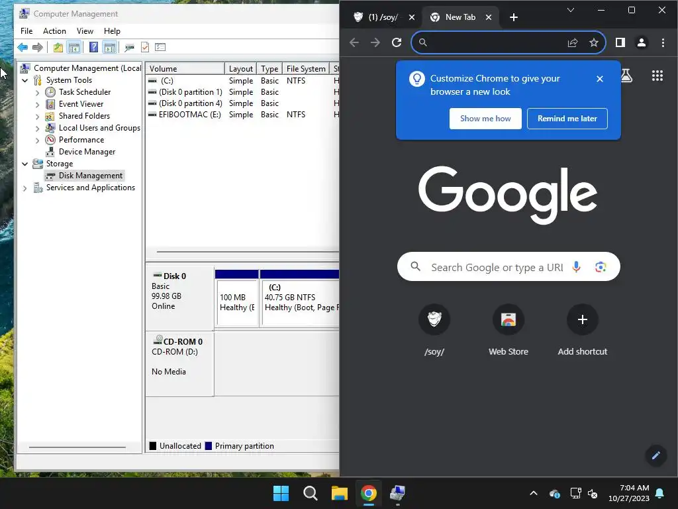Open the Google apps grid icon

(657, 76)
